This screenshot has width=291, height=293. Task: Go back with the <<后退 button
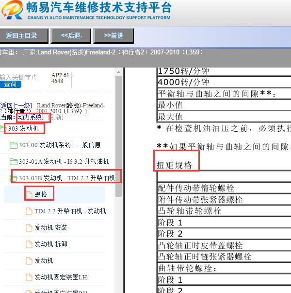click(71, 35)
